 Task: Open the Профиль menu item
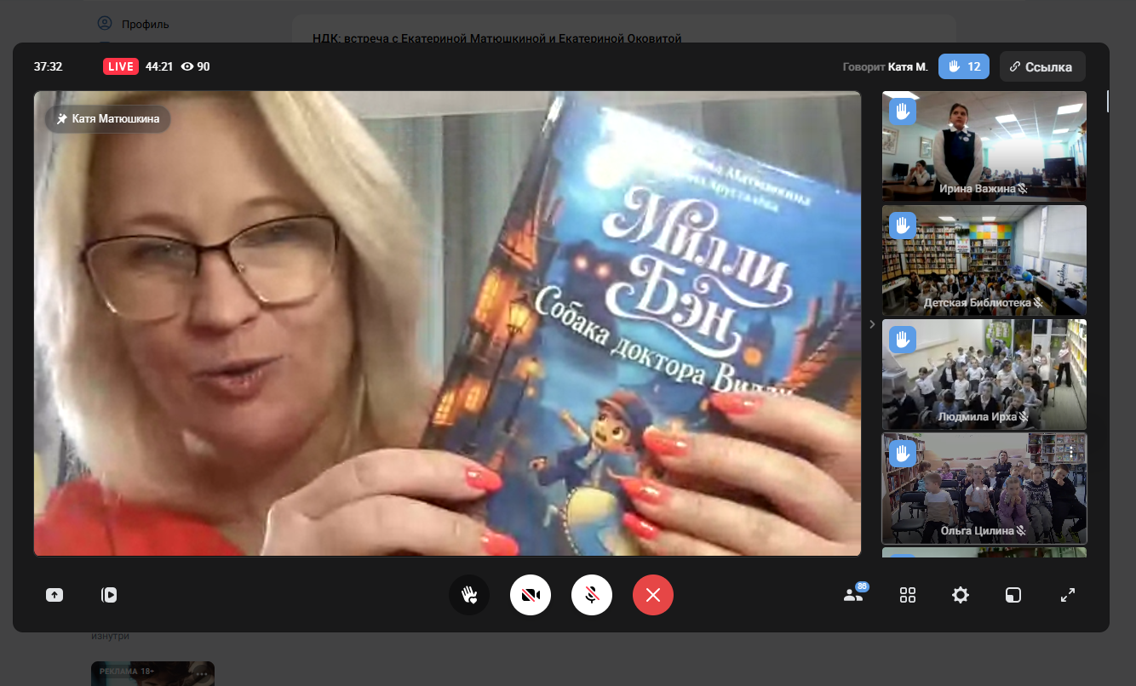tap(145, 24)
